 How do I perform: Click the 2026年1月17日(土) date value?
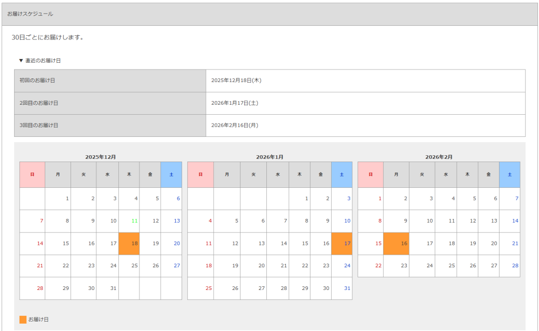(234, 103)
